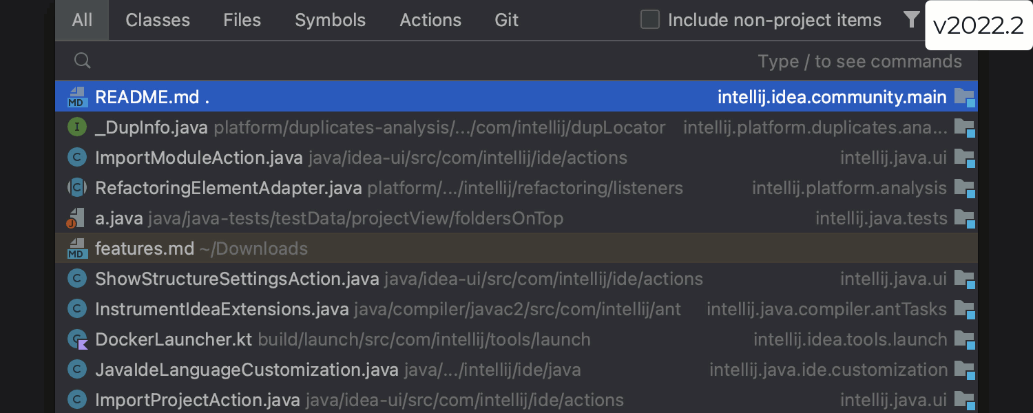Viewport: 1033px width, 413px height.
Task: Click the filter funnel icon
Action: coord(911,20)
